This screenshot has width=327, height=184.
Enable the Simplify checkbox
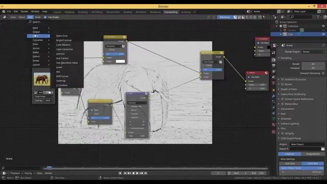(x=283, y=133)
